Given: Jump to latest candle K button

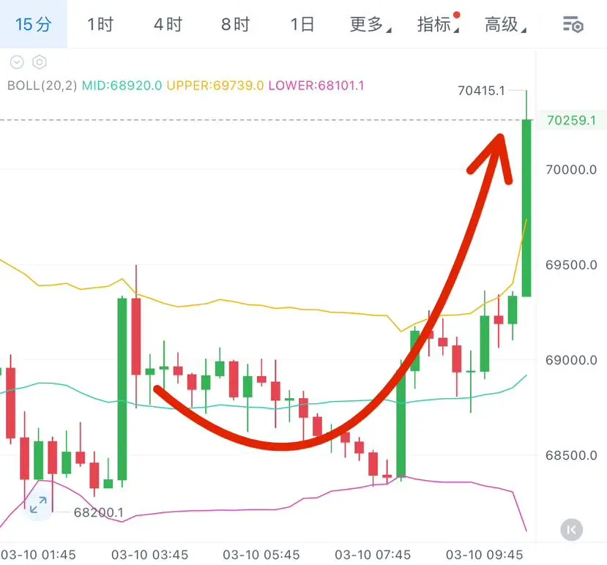Looking at the screenshot, I should click(571, 530).
